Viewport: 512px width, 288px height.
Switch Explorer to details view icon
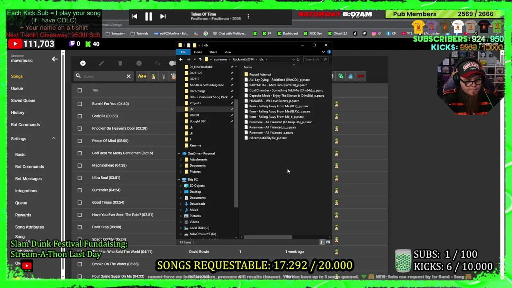click(x=322, y=242)
